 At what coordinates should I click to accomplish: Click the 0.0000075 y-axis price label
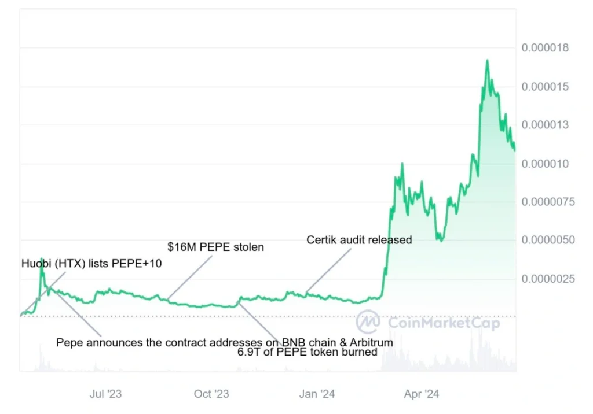548,202
